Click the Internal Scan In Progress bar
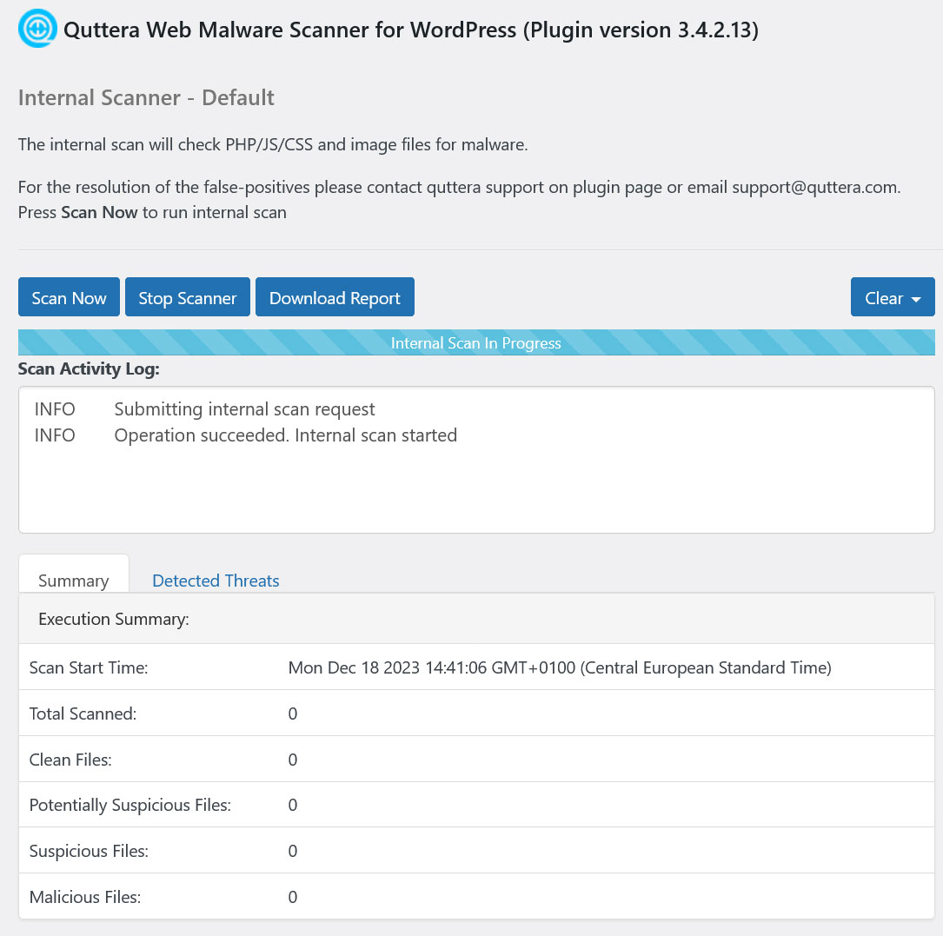Screen dimensions: 943x936 point(476,343)
